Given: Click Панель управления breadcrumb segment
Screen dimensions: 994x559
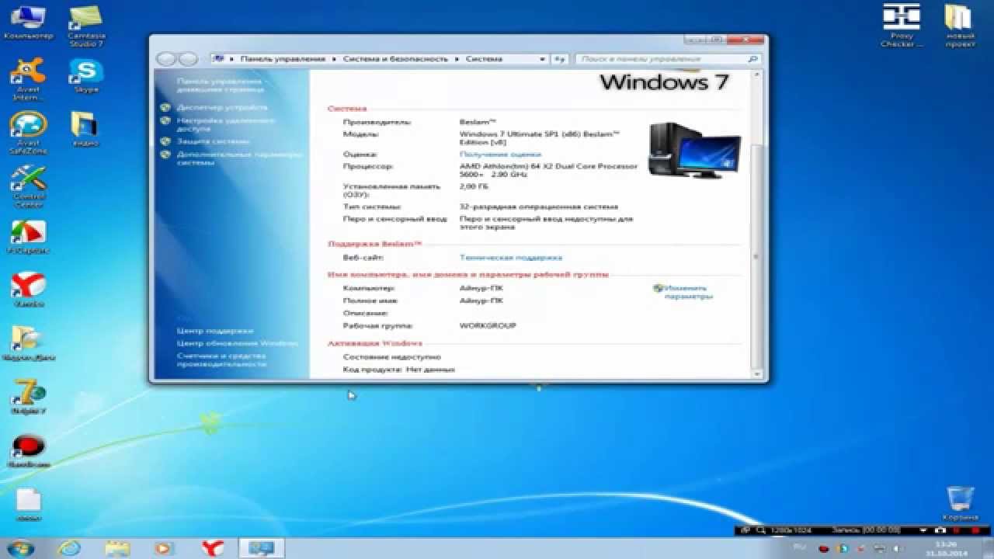Looking at the screenshot, I should [x=283, y=59].
